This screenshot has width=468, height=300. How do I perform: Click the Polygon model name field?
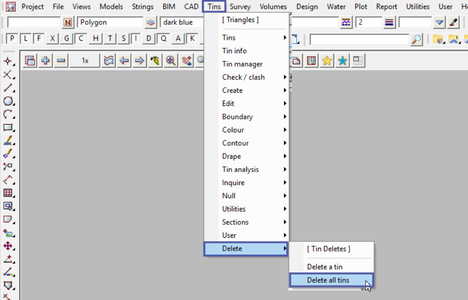click(x=110, y=23)
